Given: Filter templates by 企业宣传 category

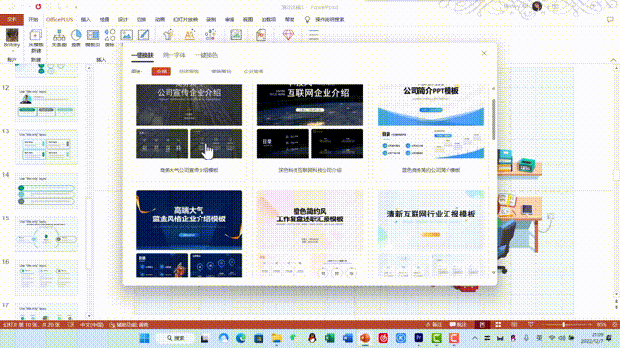Looking at the screenshot, I should [x=254, y=72].
